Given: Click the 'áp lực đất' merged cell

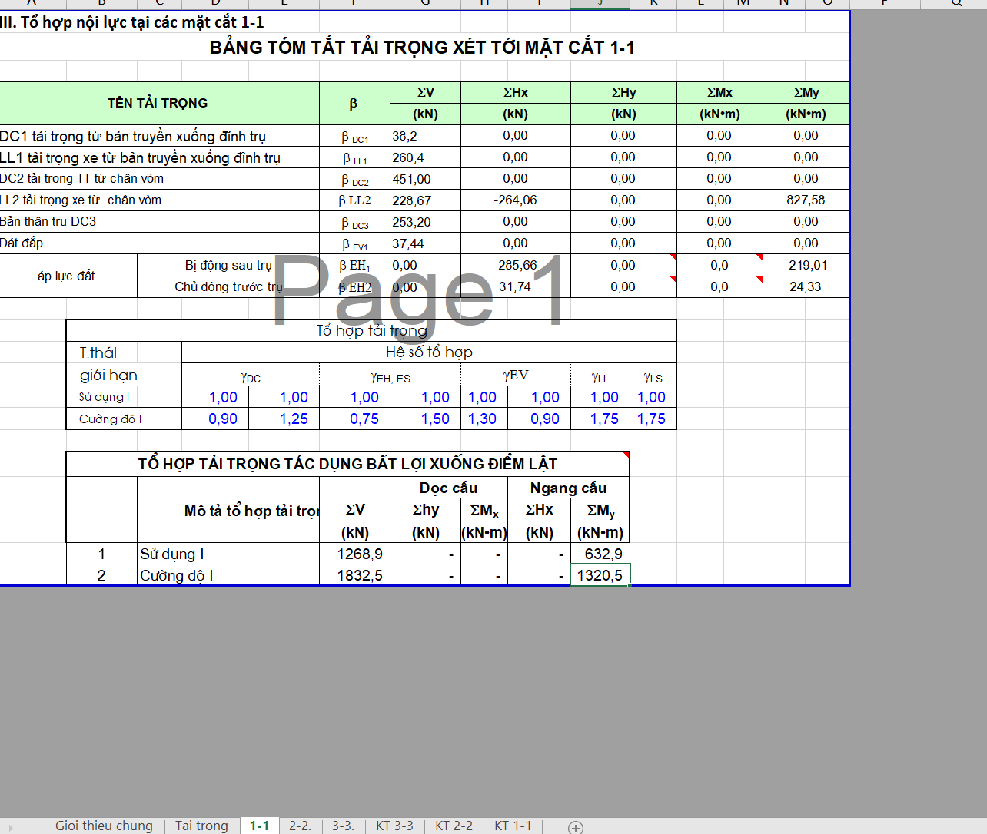Looking at the screenshot, I should (67, 276).
